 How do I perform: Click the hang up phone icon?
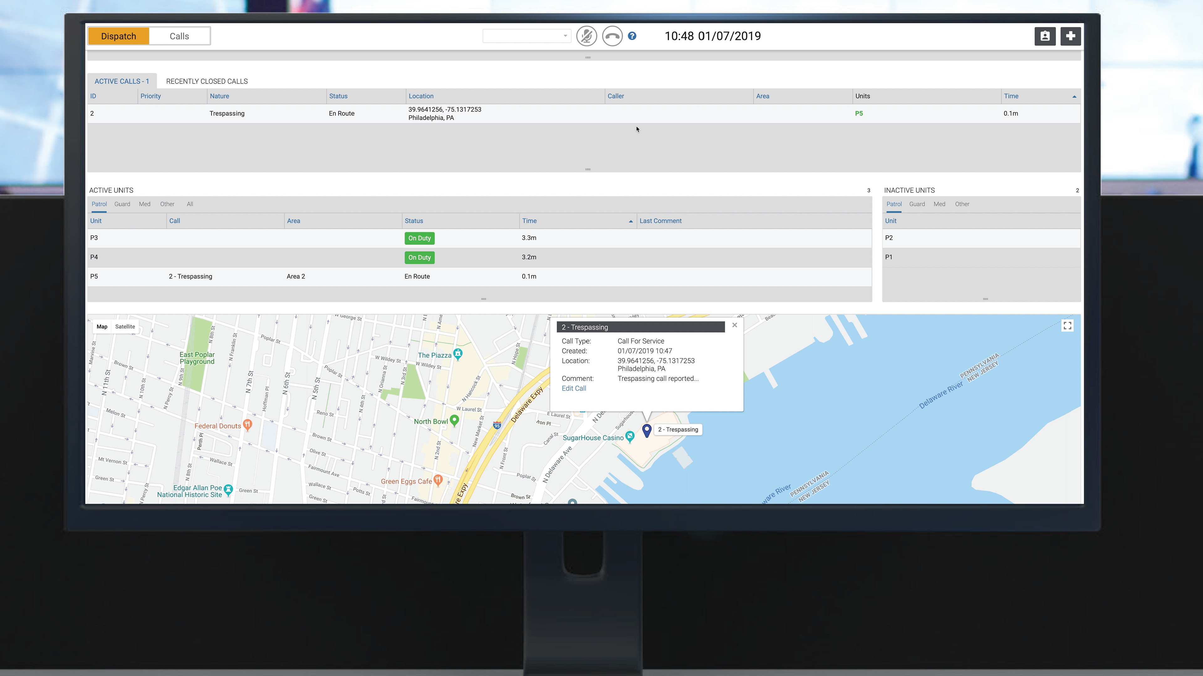[x=612, y=36]
